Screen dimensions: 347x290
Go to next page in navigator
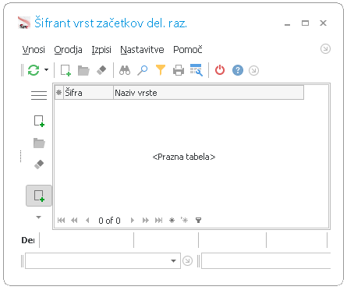click(x=146, y=221)
